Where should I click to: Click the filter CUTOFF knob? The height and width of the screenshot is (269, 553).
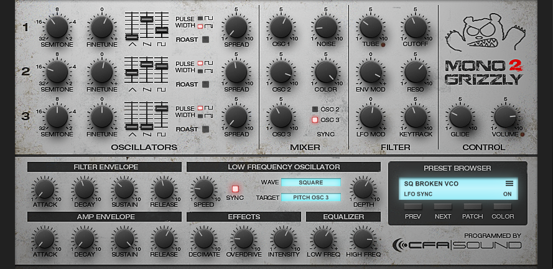coord(416,27)
